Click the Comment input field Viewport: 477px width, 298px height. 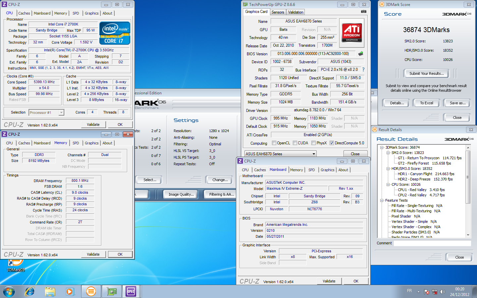(x=432, y=243)
